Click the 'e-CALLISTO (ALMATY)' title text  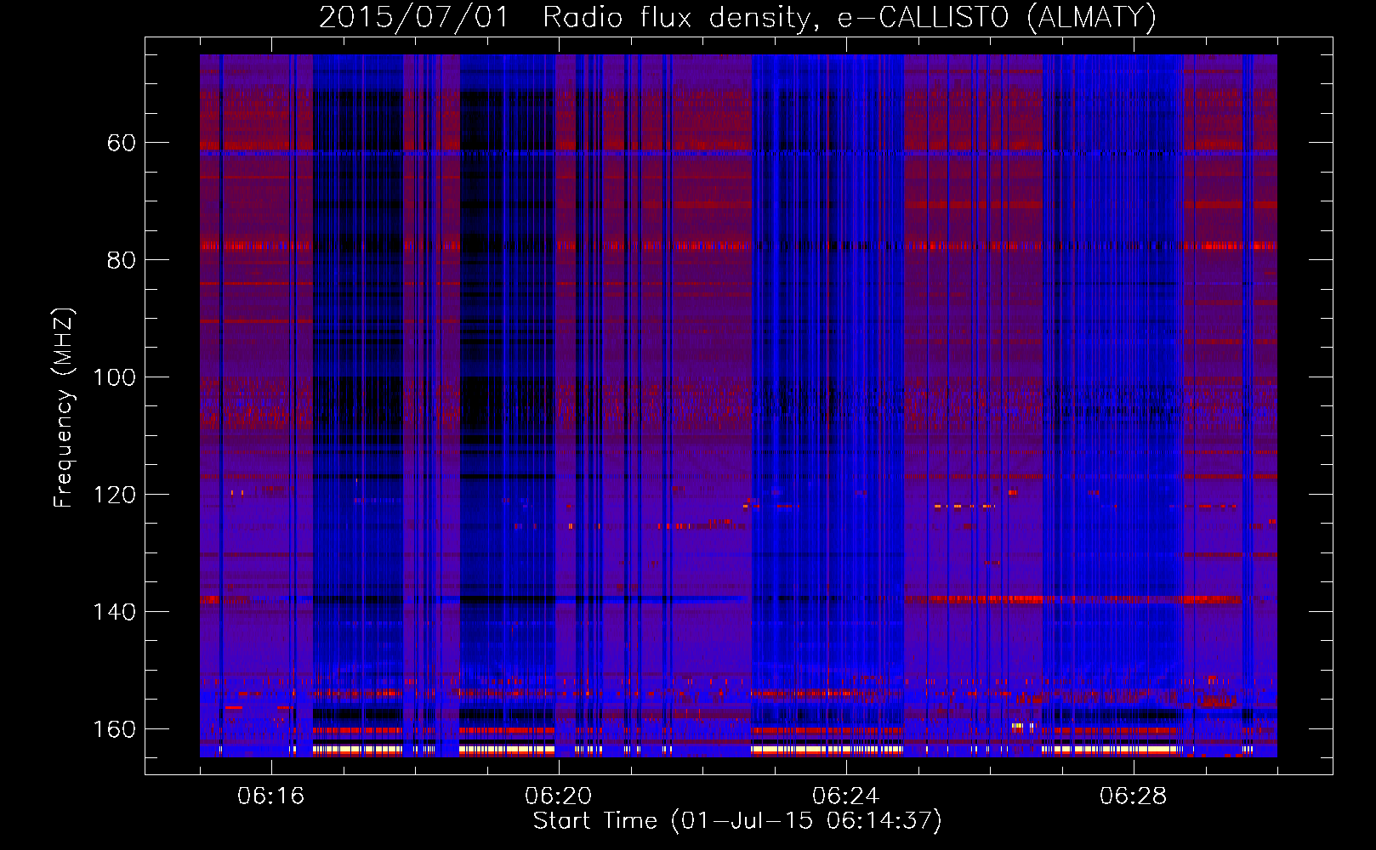997,18
